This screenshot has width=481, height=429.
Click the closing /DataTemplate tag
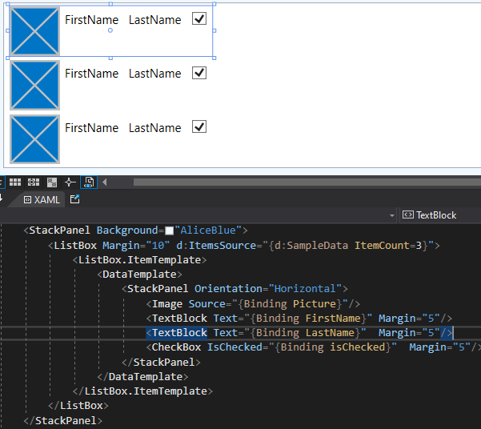coord(142,376)
